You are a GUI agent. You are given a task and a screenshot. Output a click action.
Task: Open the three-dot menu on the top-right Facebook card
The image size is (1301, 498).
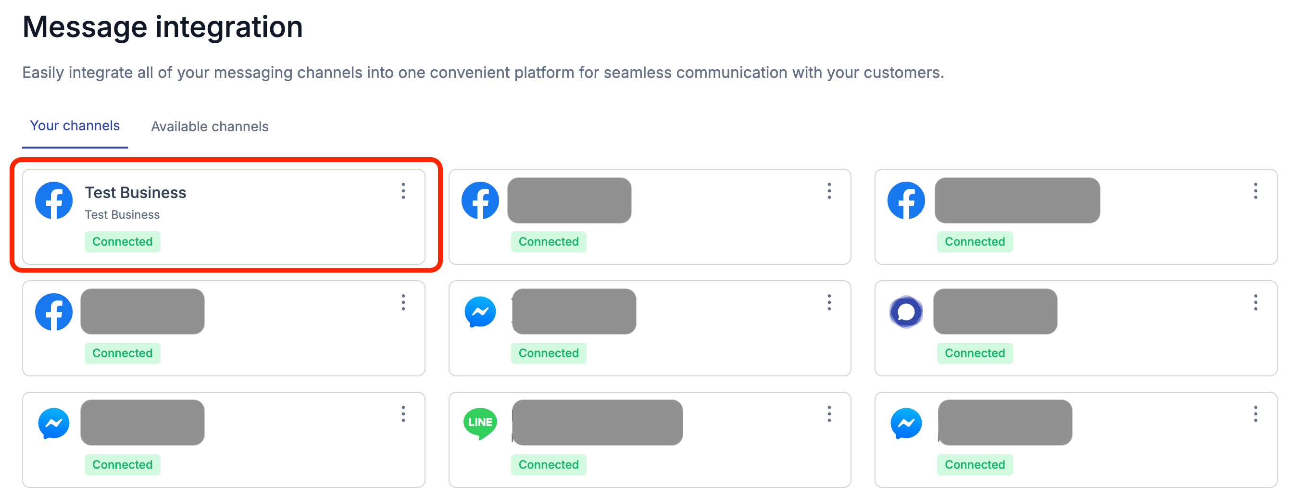click(x=1255, y=191)
